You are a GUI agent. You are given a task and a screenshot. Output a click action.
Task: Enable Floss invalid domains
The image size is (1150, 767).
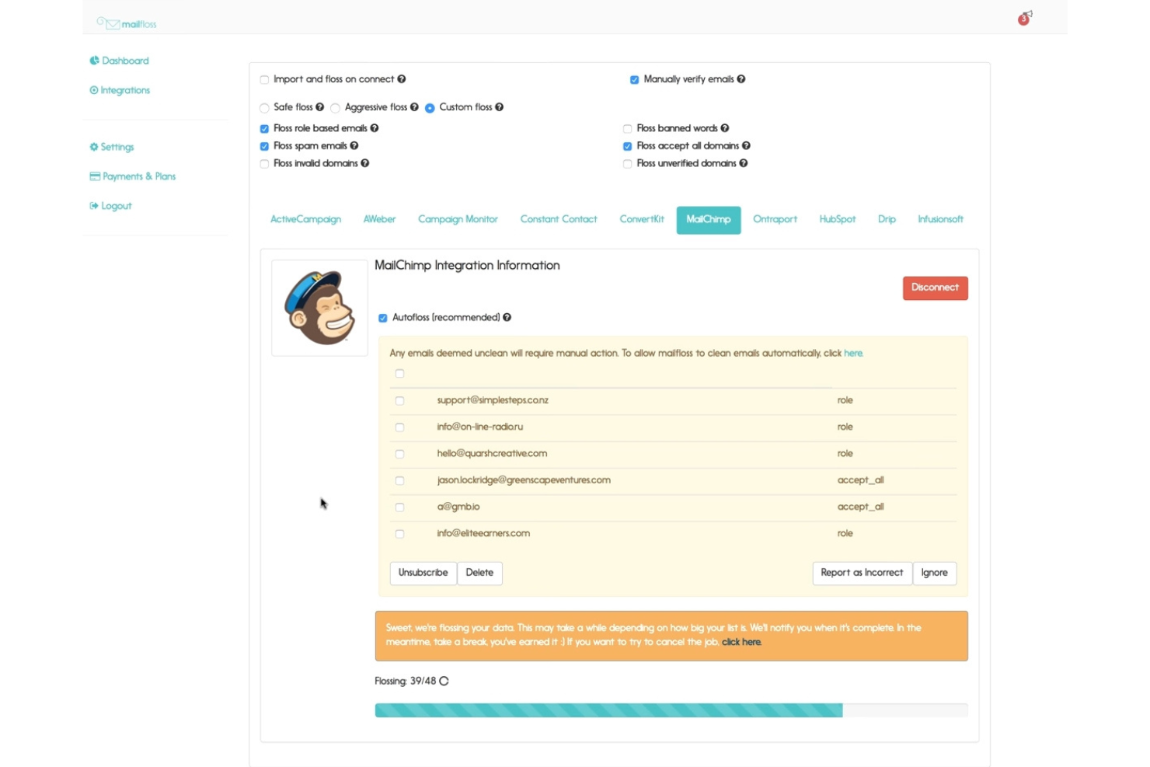(264, 164)
